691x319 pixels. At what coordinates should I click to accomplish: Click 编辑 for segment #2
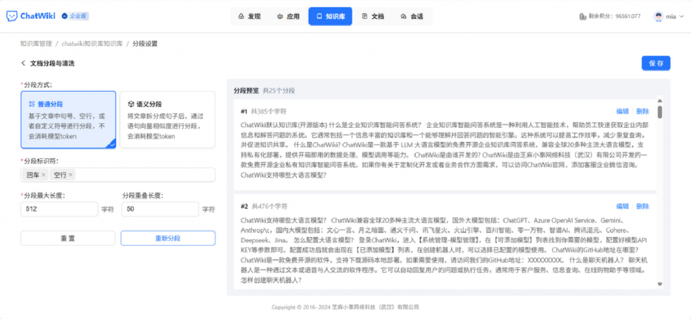coord(622,206)
